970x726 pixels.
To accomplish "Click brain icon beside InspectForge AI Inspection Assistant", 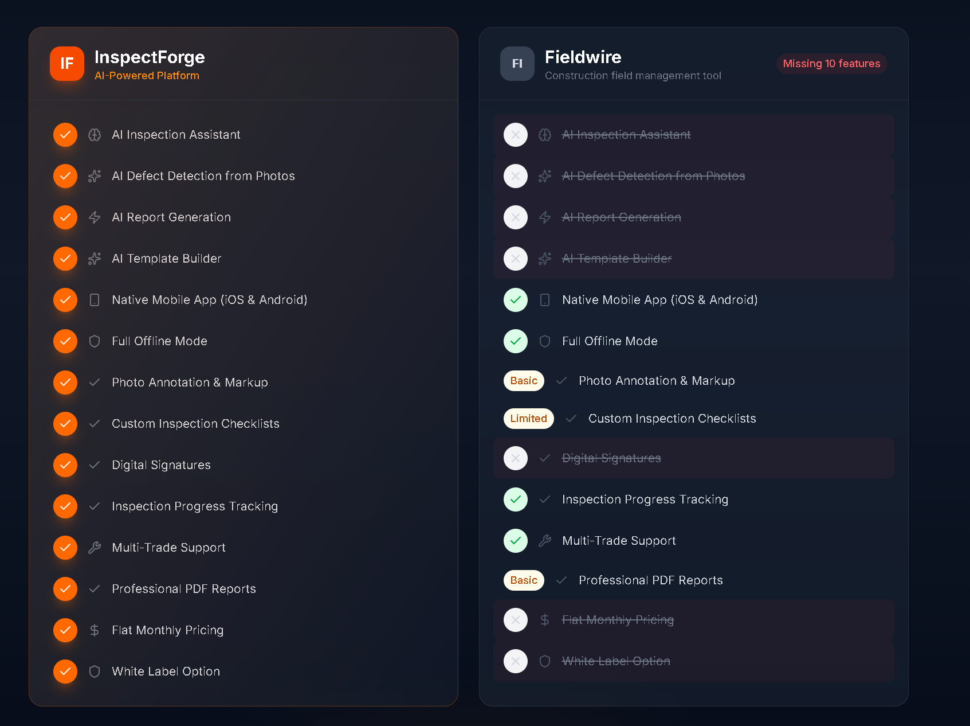I will pos(95,135).
